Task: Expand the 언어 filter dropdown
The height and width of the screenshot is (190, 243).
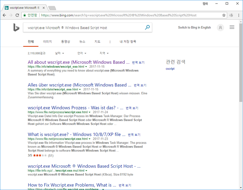Action: point(82,53)
